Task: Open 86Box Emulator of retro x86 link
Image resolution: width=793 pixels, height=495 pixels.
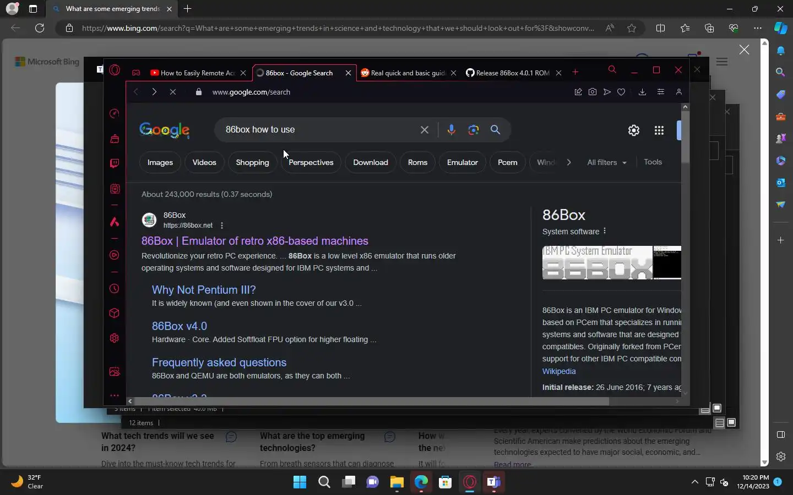Action: [255, 241]
